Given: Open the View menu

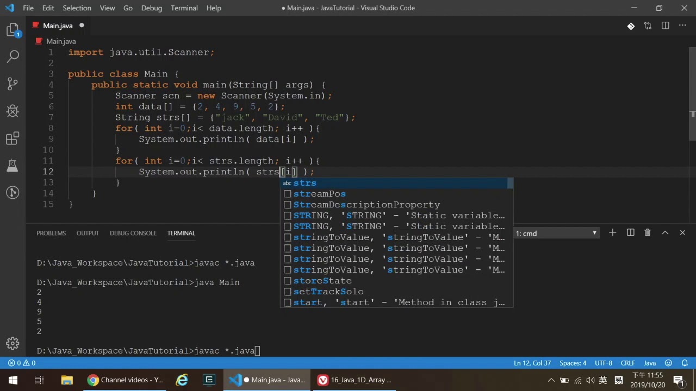Looking at the screenshot, I should click(107, 8).
